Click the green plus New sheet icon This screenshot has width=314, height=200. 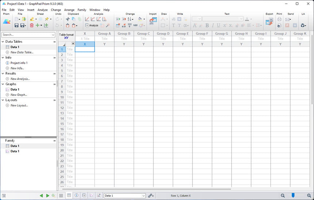click(38, 25)
